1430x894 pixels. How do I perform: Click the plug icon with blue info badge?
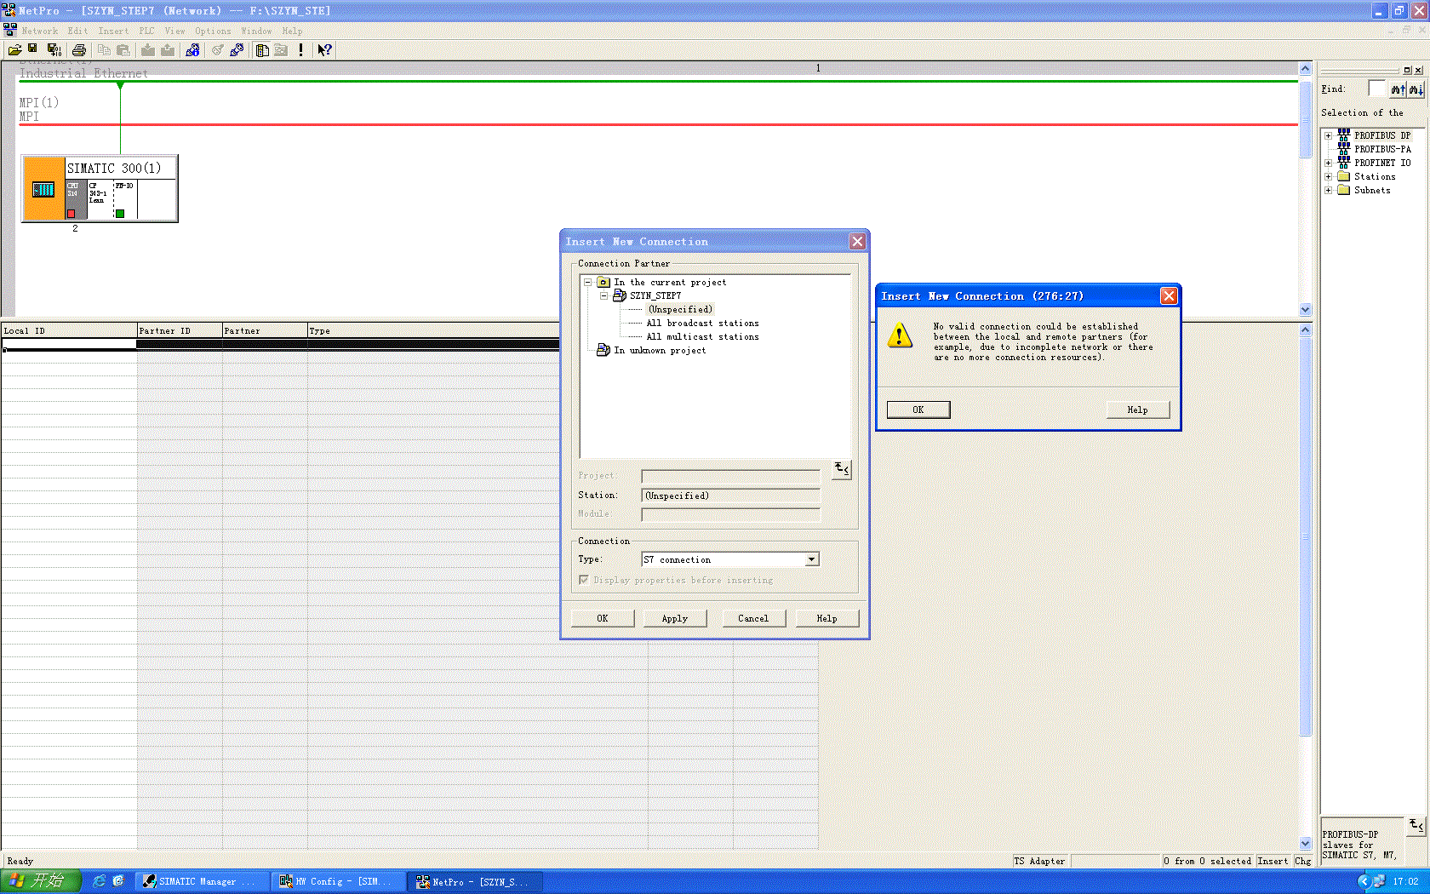pyautogui.click(x=192, y=50)
